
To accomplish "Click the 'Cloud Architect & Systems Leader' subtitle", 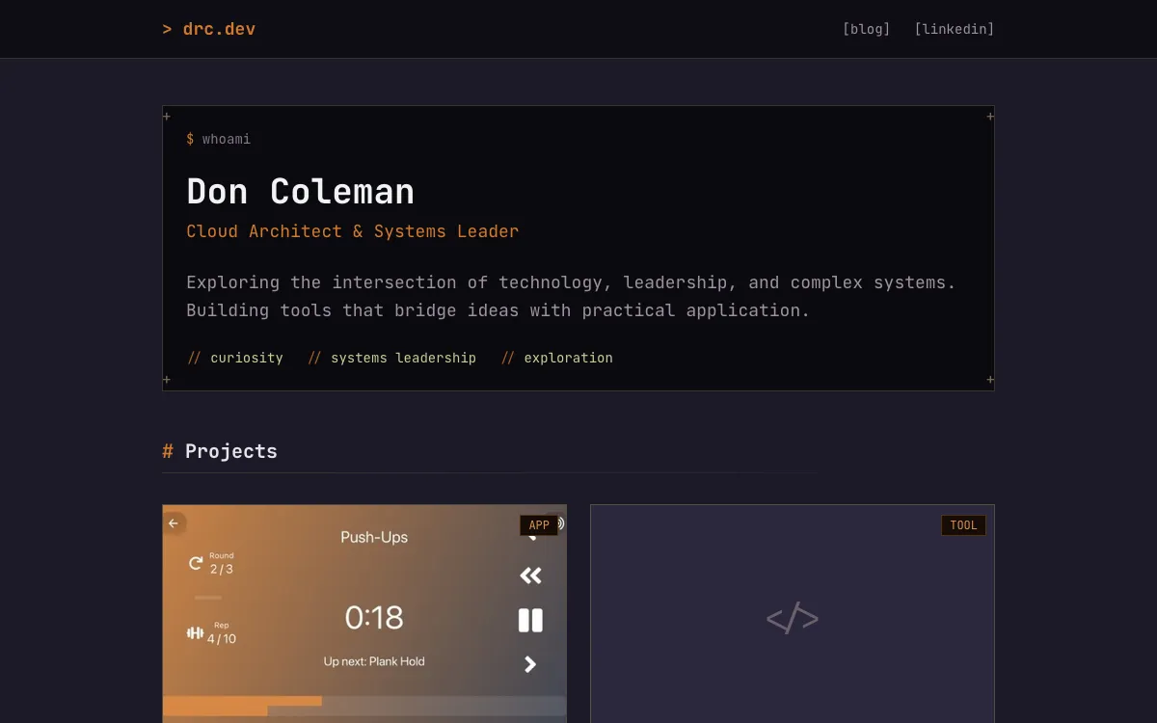I will (x=352, y=231).
